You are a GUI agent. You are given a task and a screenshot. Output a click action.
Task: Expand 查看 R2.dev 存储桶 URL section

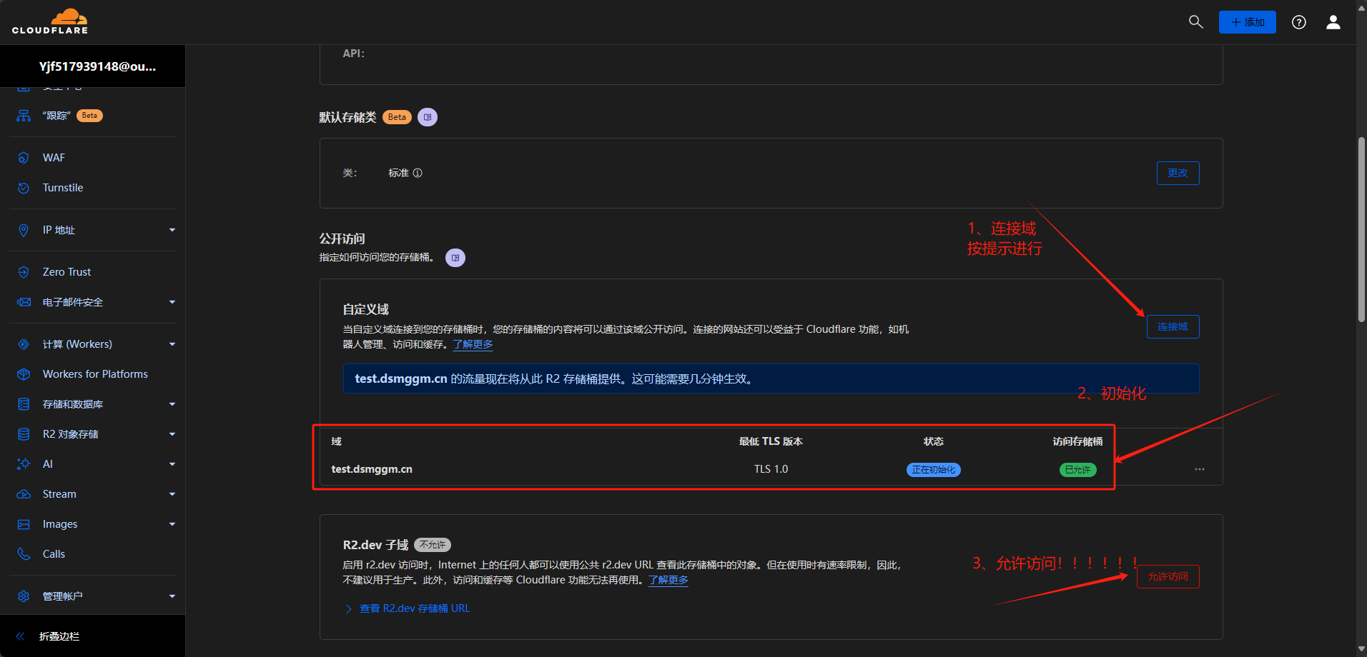[x=407, y=608]
